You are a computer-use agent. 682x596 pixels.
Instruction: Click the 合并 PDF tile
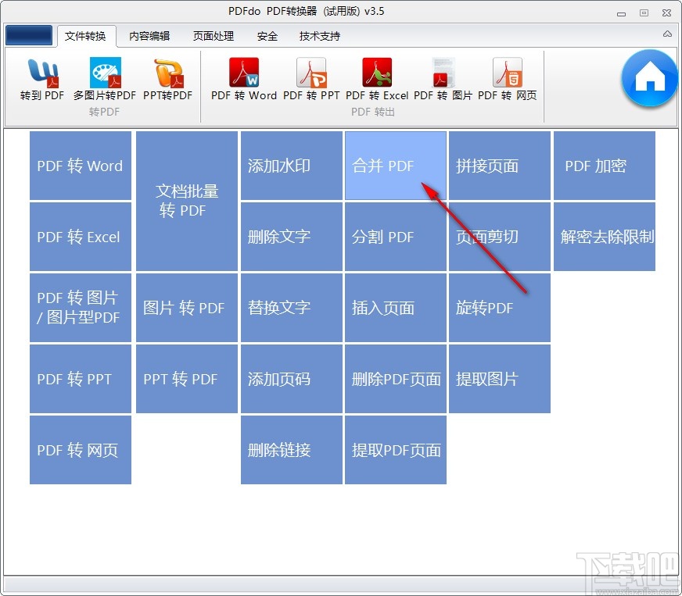click(x=396, y=166)
